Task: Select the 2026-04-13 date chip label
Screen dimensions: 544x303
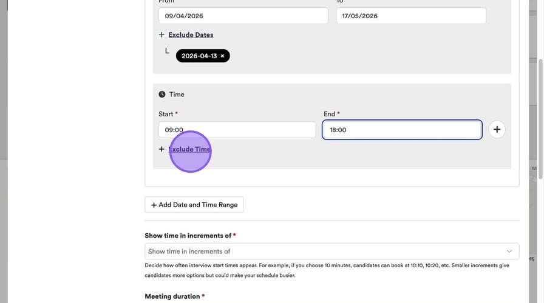Action: coord(199,56)
